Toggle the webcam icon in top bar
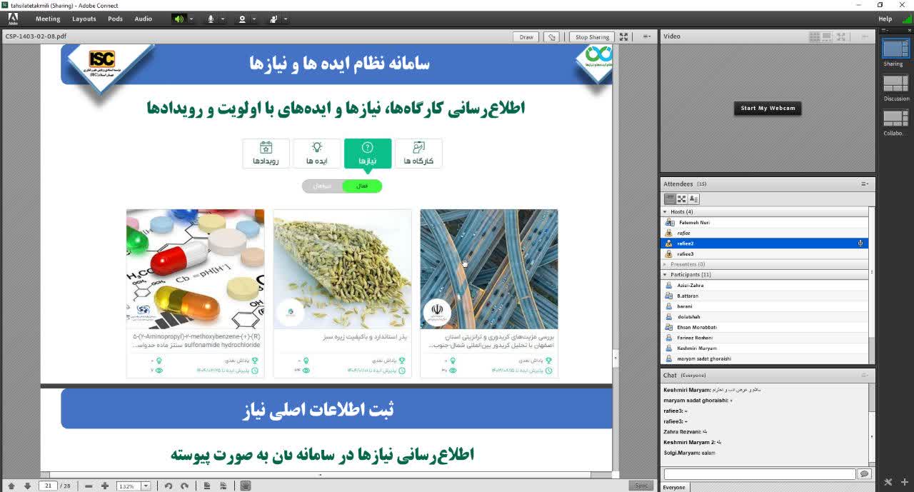The image size is (914, 492). [243, 19]
